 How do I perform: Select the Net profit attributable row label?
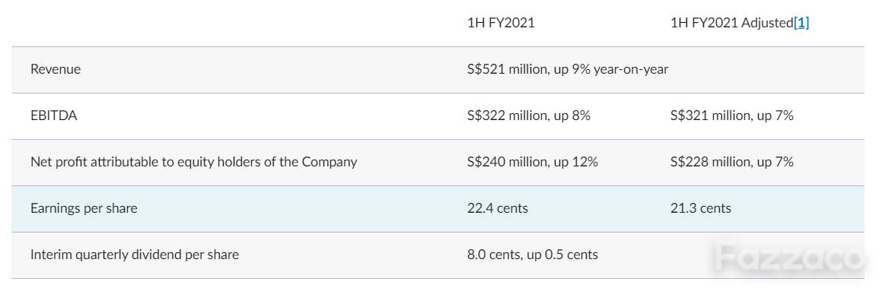193,162
